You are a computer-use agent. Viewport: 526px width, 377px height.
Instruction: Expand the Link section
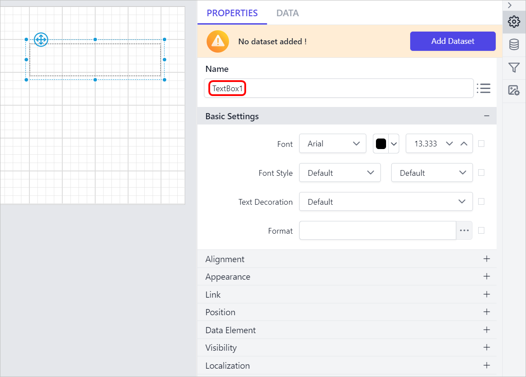347,295
